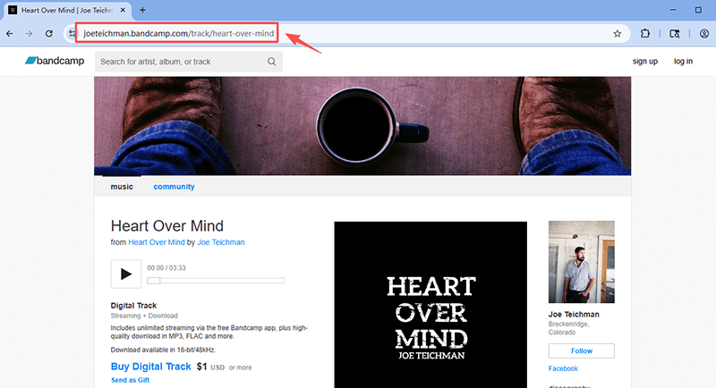The width and height of the screenshot is (716, 388).
Task: Click Buy Digital Track
Action: click(150, 367)
